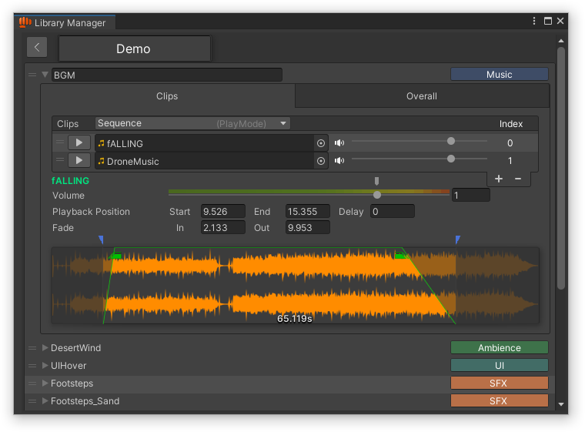The image size is (585, 432).
Task: Click the back arrow button beside Demo
Action: [37, 48]
